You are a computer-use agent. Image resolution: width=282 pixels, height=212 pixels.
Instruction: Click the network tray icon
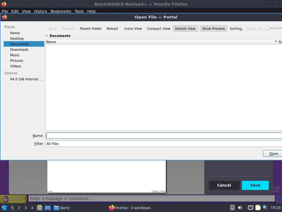pyautogui.click(x=251, y=208)
